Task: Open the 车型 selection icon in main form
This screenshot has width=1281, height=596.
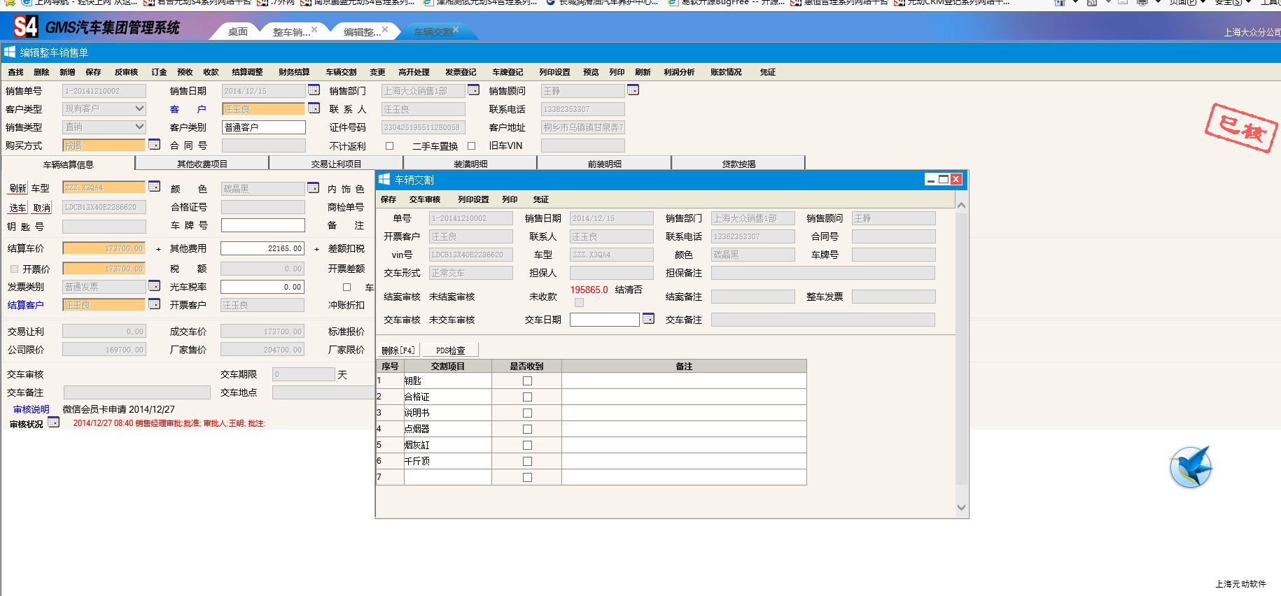Action: 154,187
